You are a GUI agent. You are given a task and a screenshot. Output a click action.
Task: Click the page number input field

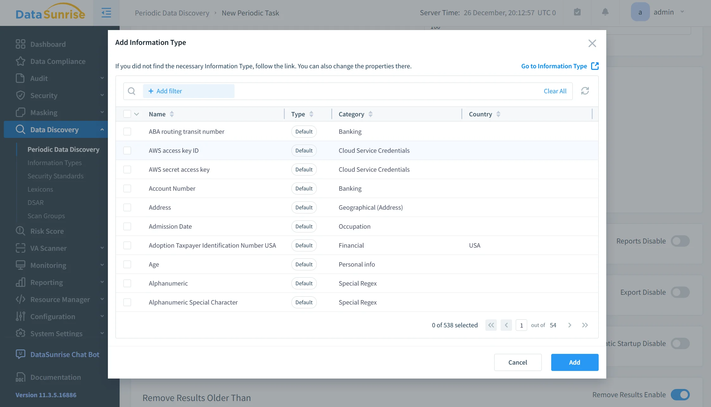521,325
